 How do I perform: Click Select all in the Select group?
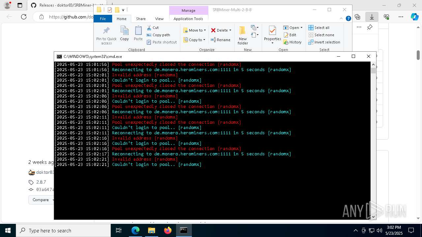coord(319,28)
